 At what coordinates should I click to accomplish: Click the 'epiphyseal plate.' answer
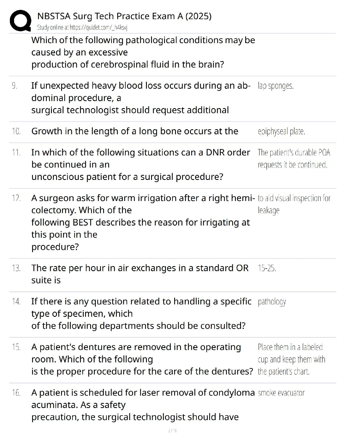[x=281, y=131]
